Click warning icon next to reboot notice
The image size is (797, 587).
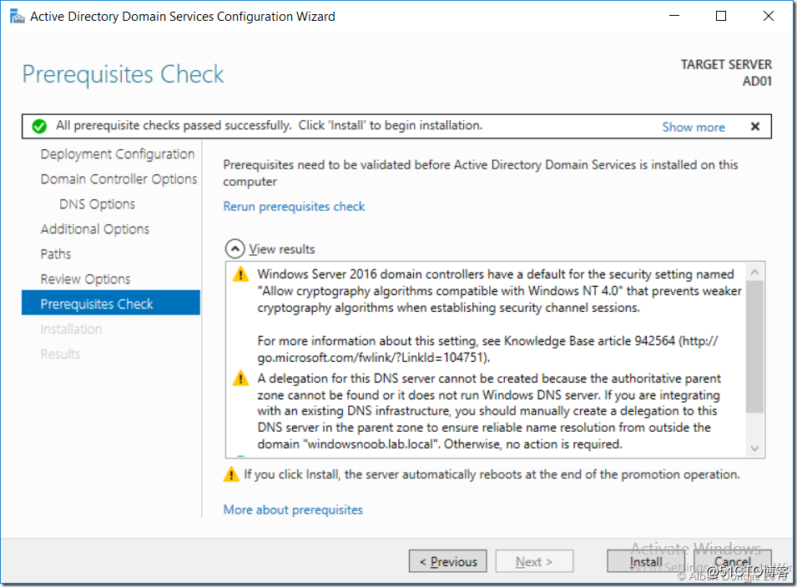pos(231,474)
